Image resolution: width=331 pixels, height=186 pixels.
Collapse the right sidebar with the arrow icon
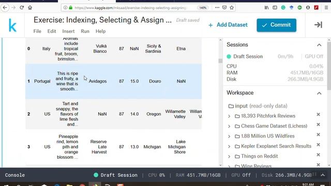pos(318,25)
